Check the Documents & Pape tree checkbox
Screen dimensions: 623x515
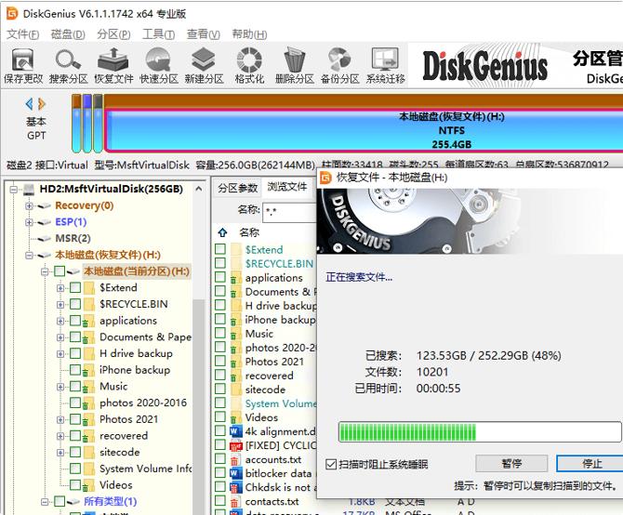click(75, 337)
